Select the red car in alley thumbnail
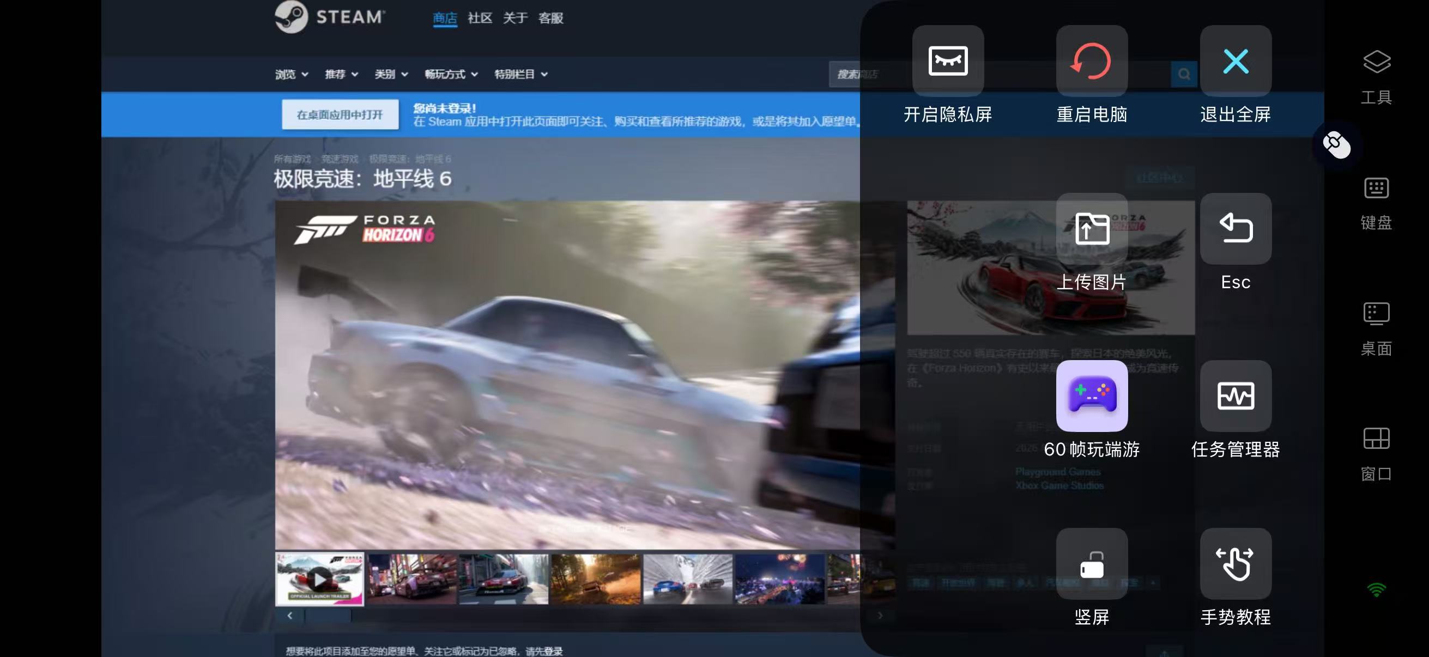 (x=504, y=580)
